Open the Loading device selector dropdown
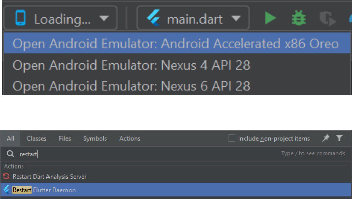Image resolution: width=352 pixels, height=199 pixels. pos(61,18)
